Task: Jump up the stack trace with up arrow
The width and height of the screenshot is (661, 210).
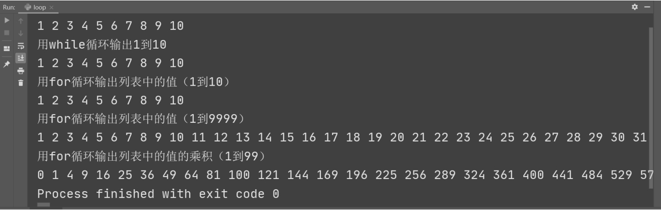Action: (20, 21)
